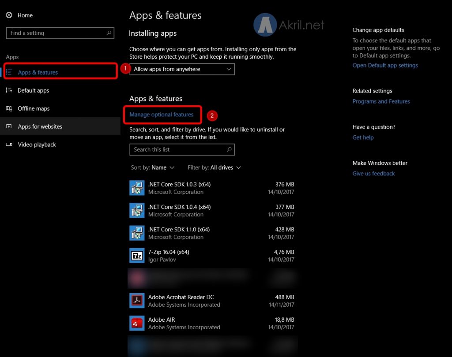This screenshot has height=357, width=452.
Task: Click the Offline maps map icon
Action: [9, 108]
